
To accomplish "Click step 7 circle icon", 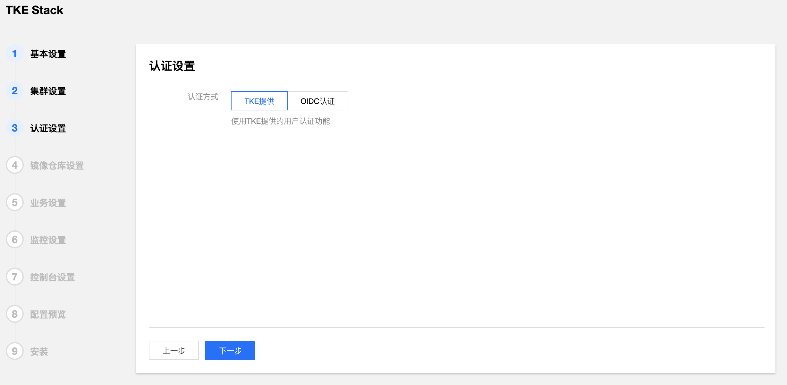I will [15, 277].
